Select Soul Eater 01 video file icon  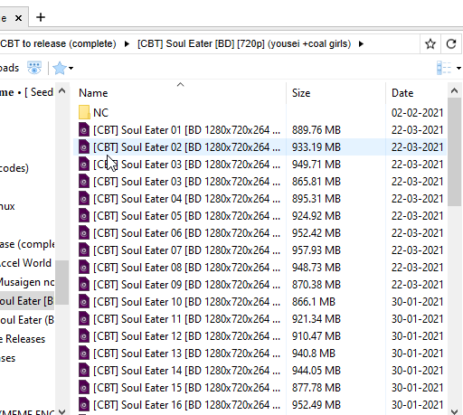point(84,130)
